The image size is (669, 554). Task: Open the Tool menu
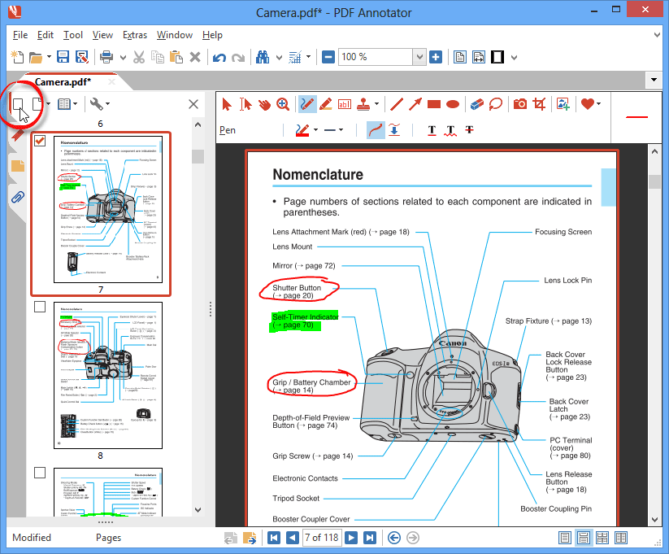[73, 35]
